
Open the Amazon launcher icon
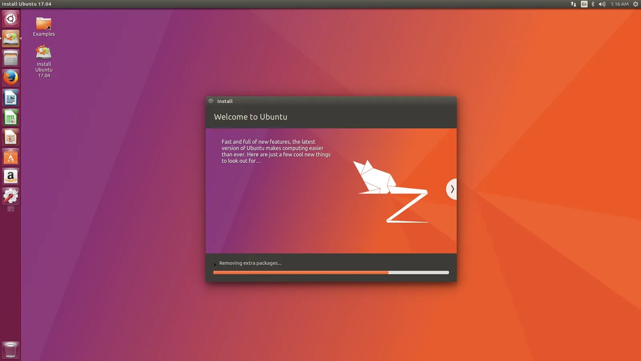click(x=10, y=176)
